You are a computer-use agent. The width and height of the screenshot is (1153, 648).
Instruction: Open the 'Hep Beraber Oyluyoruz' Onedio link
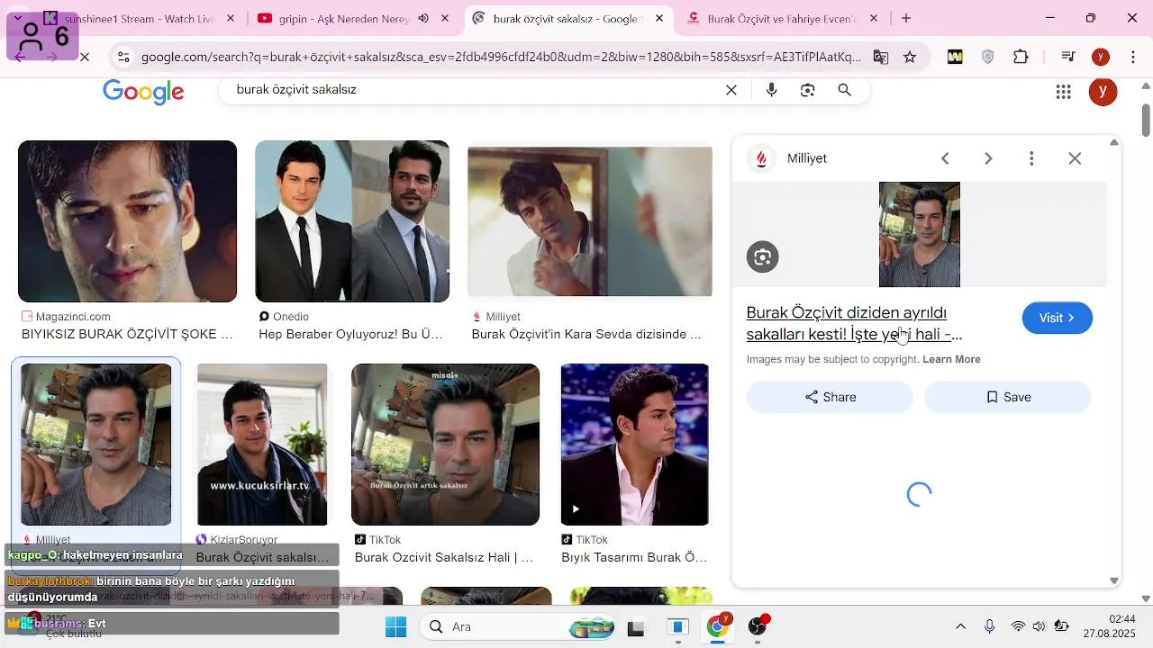350,334
